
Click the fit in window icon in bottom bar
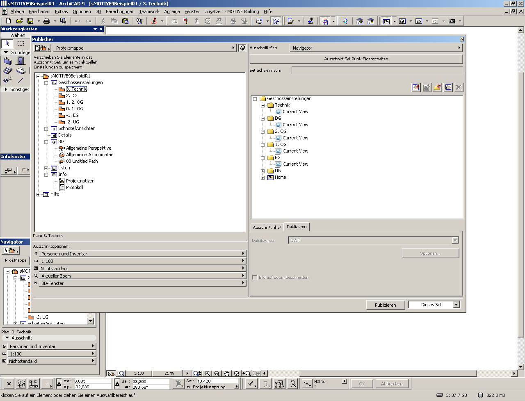coord(237,374)
